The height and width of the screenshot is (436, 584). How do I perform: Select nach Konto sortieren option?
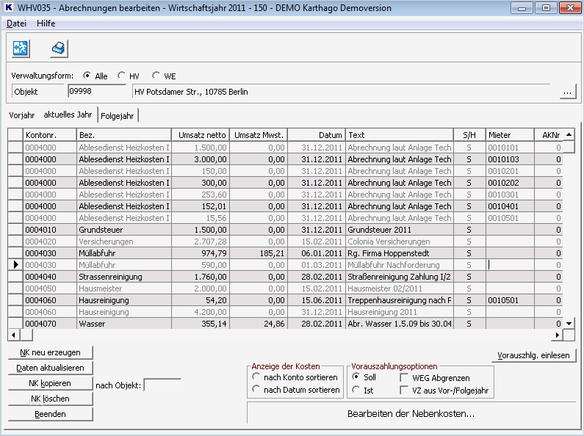256,377
